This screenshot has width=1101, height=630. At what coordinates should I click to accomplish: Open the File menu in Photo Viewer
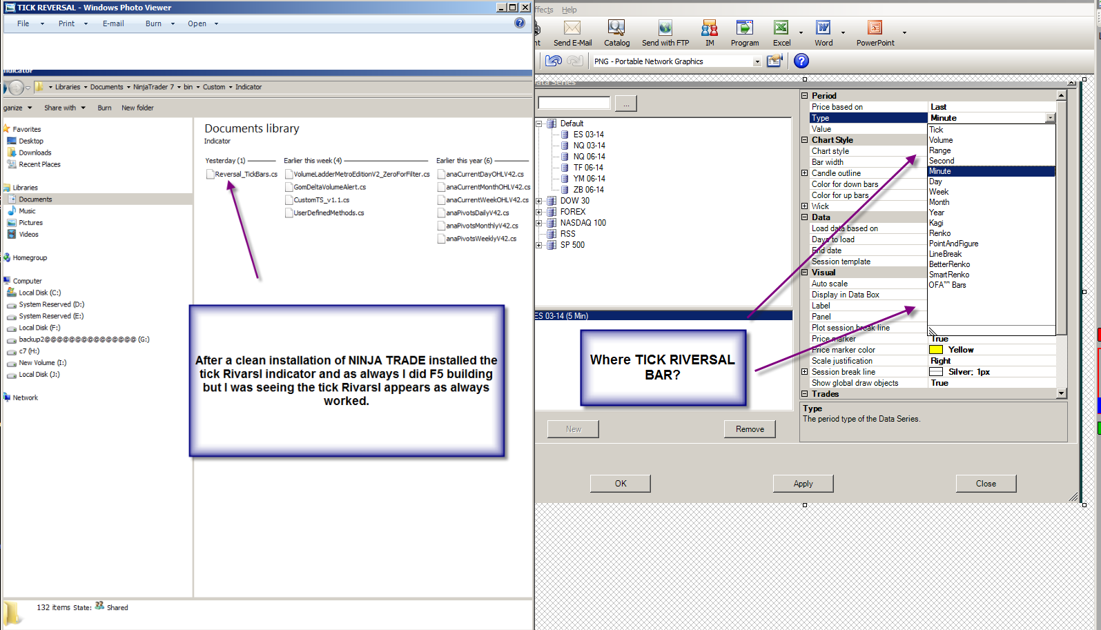point(23,23)
